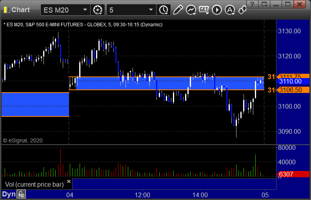The width and height of the screenshot is (311, 200).
Task: Click the 14:00 time axis label
Action: pos(200,195)
